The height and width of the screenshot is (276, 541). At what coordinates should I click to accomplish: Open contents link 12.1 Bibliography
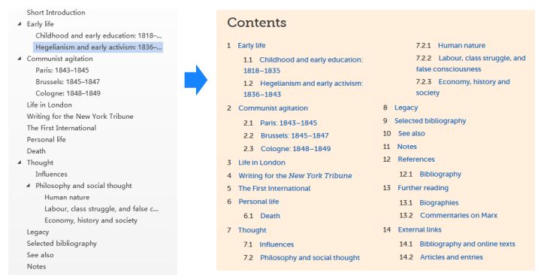440,174
